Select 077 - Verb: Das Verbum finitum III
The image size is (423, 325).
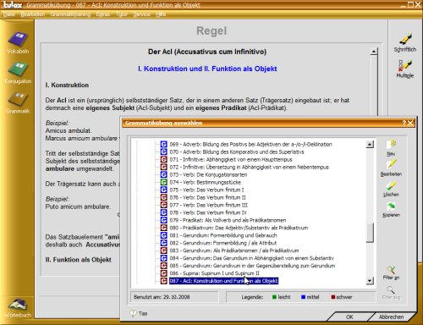pos(209,205)
